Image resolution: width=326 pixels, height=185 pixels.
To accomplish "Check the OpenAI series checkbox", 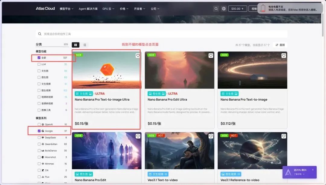I will tap(39, 124).
